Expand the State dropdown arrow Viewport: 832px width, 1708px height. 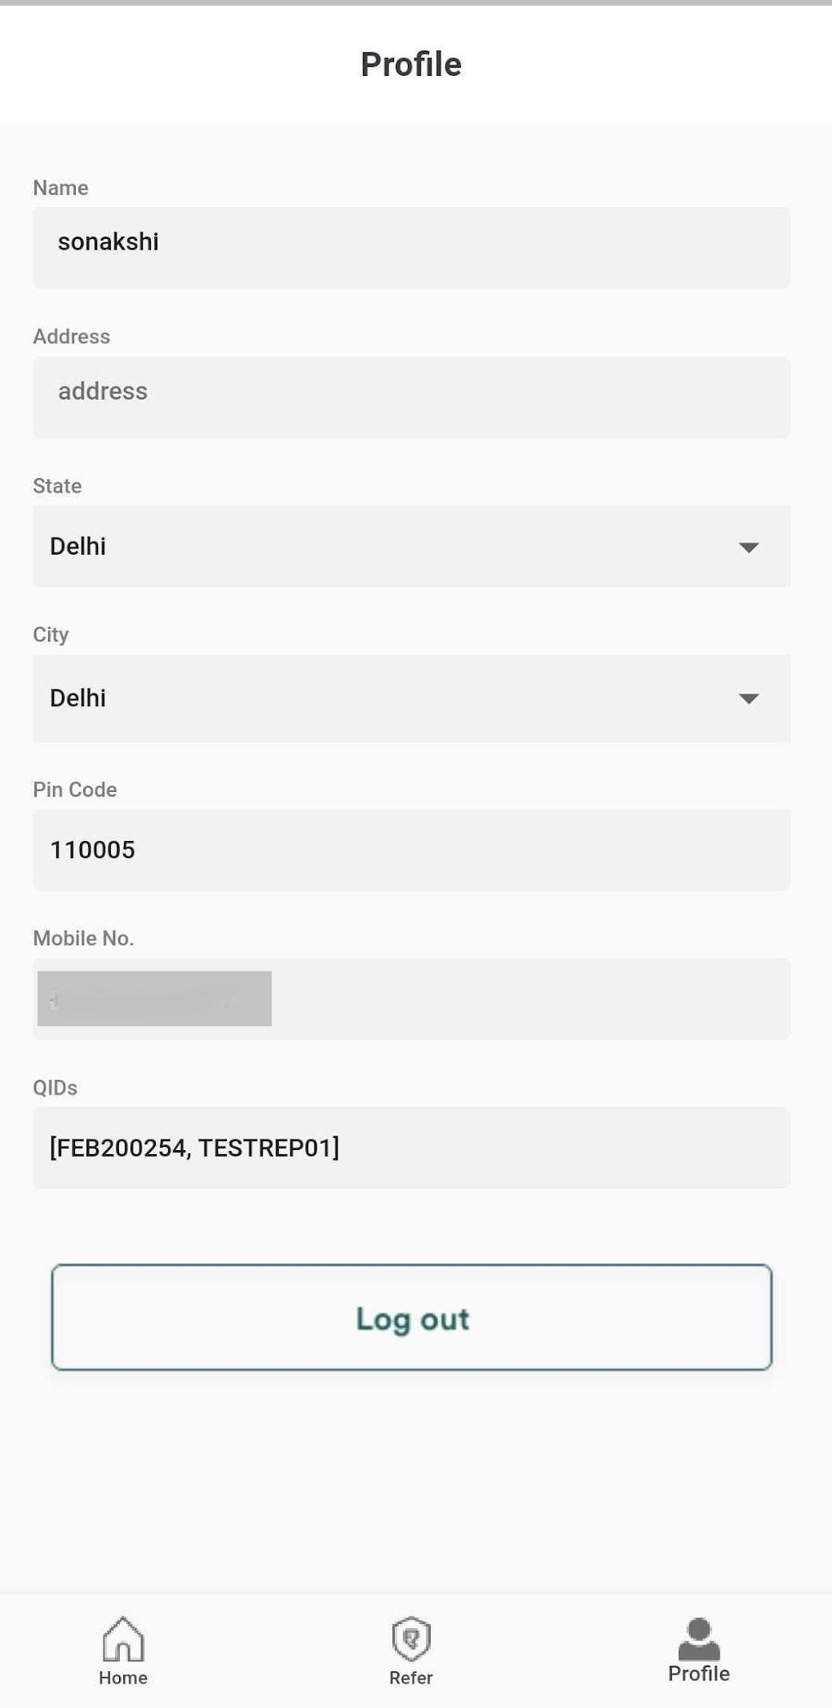[748, 547]
